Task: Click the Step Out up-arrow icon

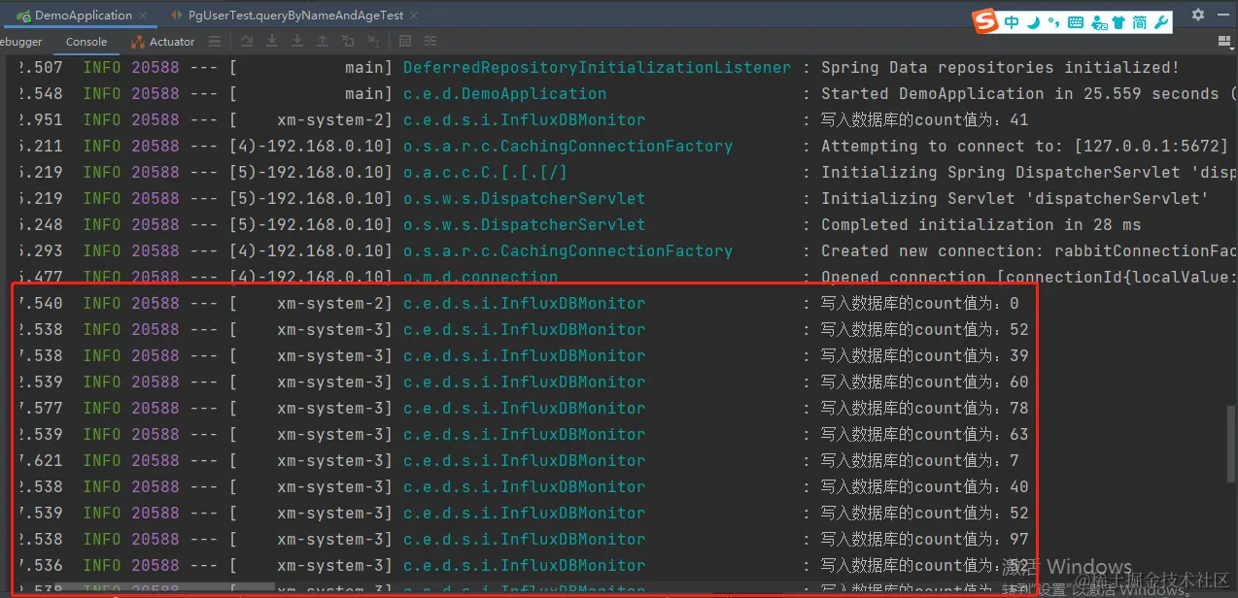Action: click(323, 42)
